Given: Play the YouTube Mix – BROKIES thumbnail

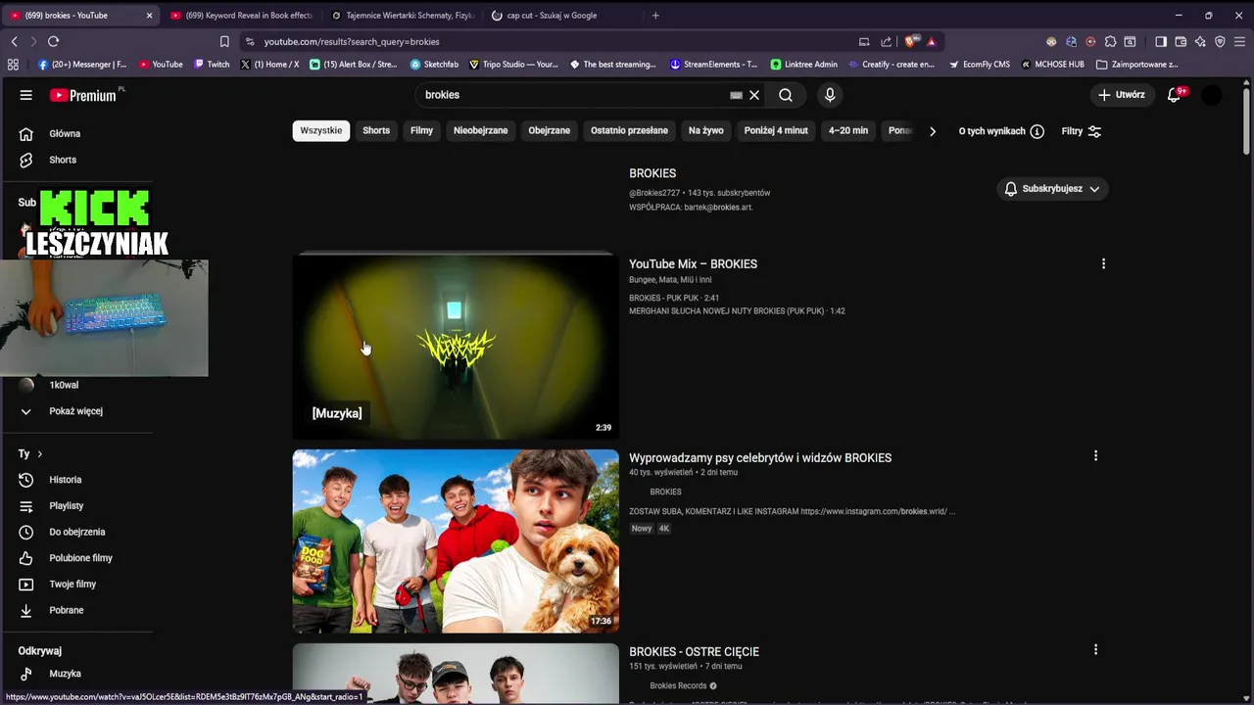Looking at the screenshot, I should coord(456,347).
